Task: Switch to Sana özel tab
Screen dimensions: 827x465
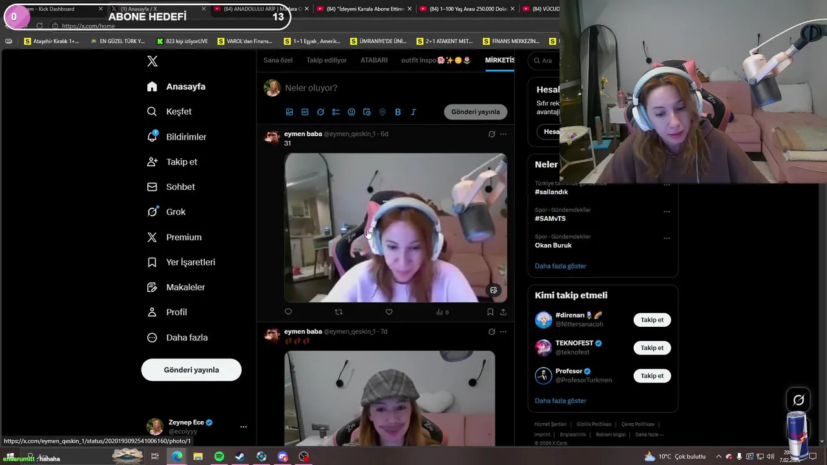Action: click(278, 60)
